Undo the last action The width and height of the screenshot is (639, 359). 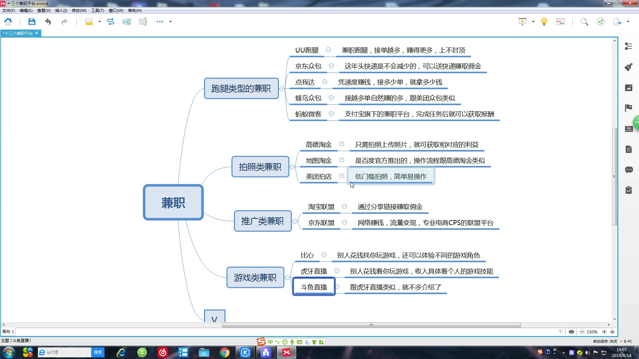tap(48, 22)
